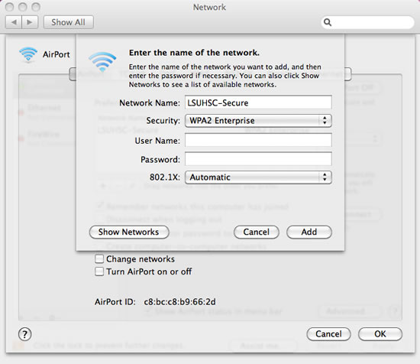This screenshot has width=420, height=364.
Task: Enable Turn AirPort on or off checkbox
Action: coord(99,271)
